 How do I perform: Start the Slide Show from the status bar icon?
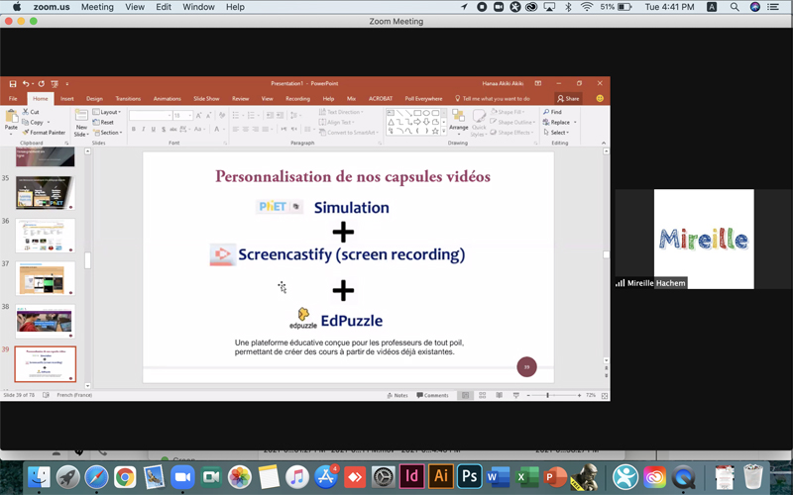515,395
